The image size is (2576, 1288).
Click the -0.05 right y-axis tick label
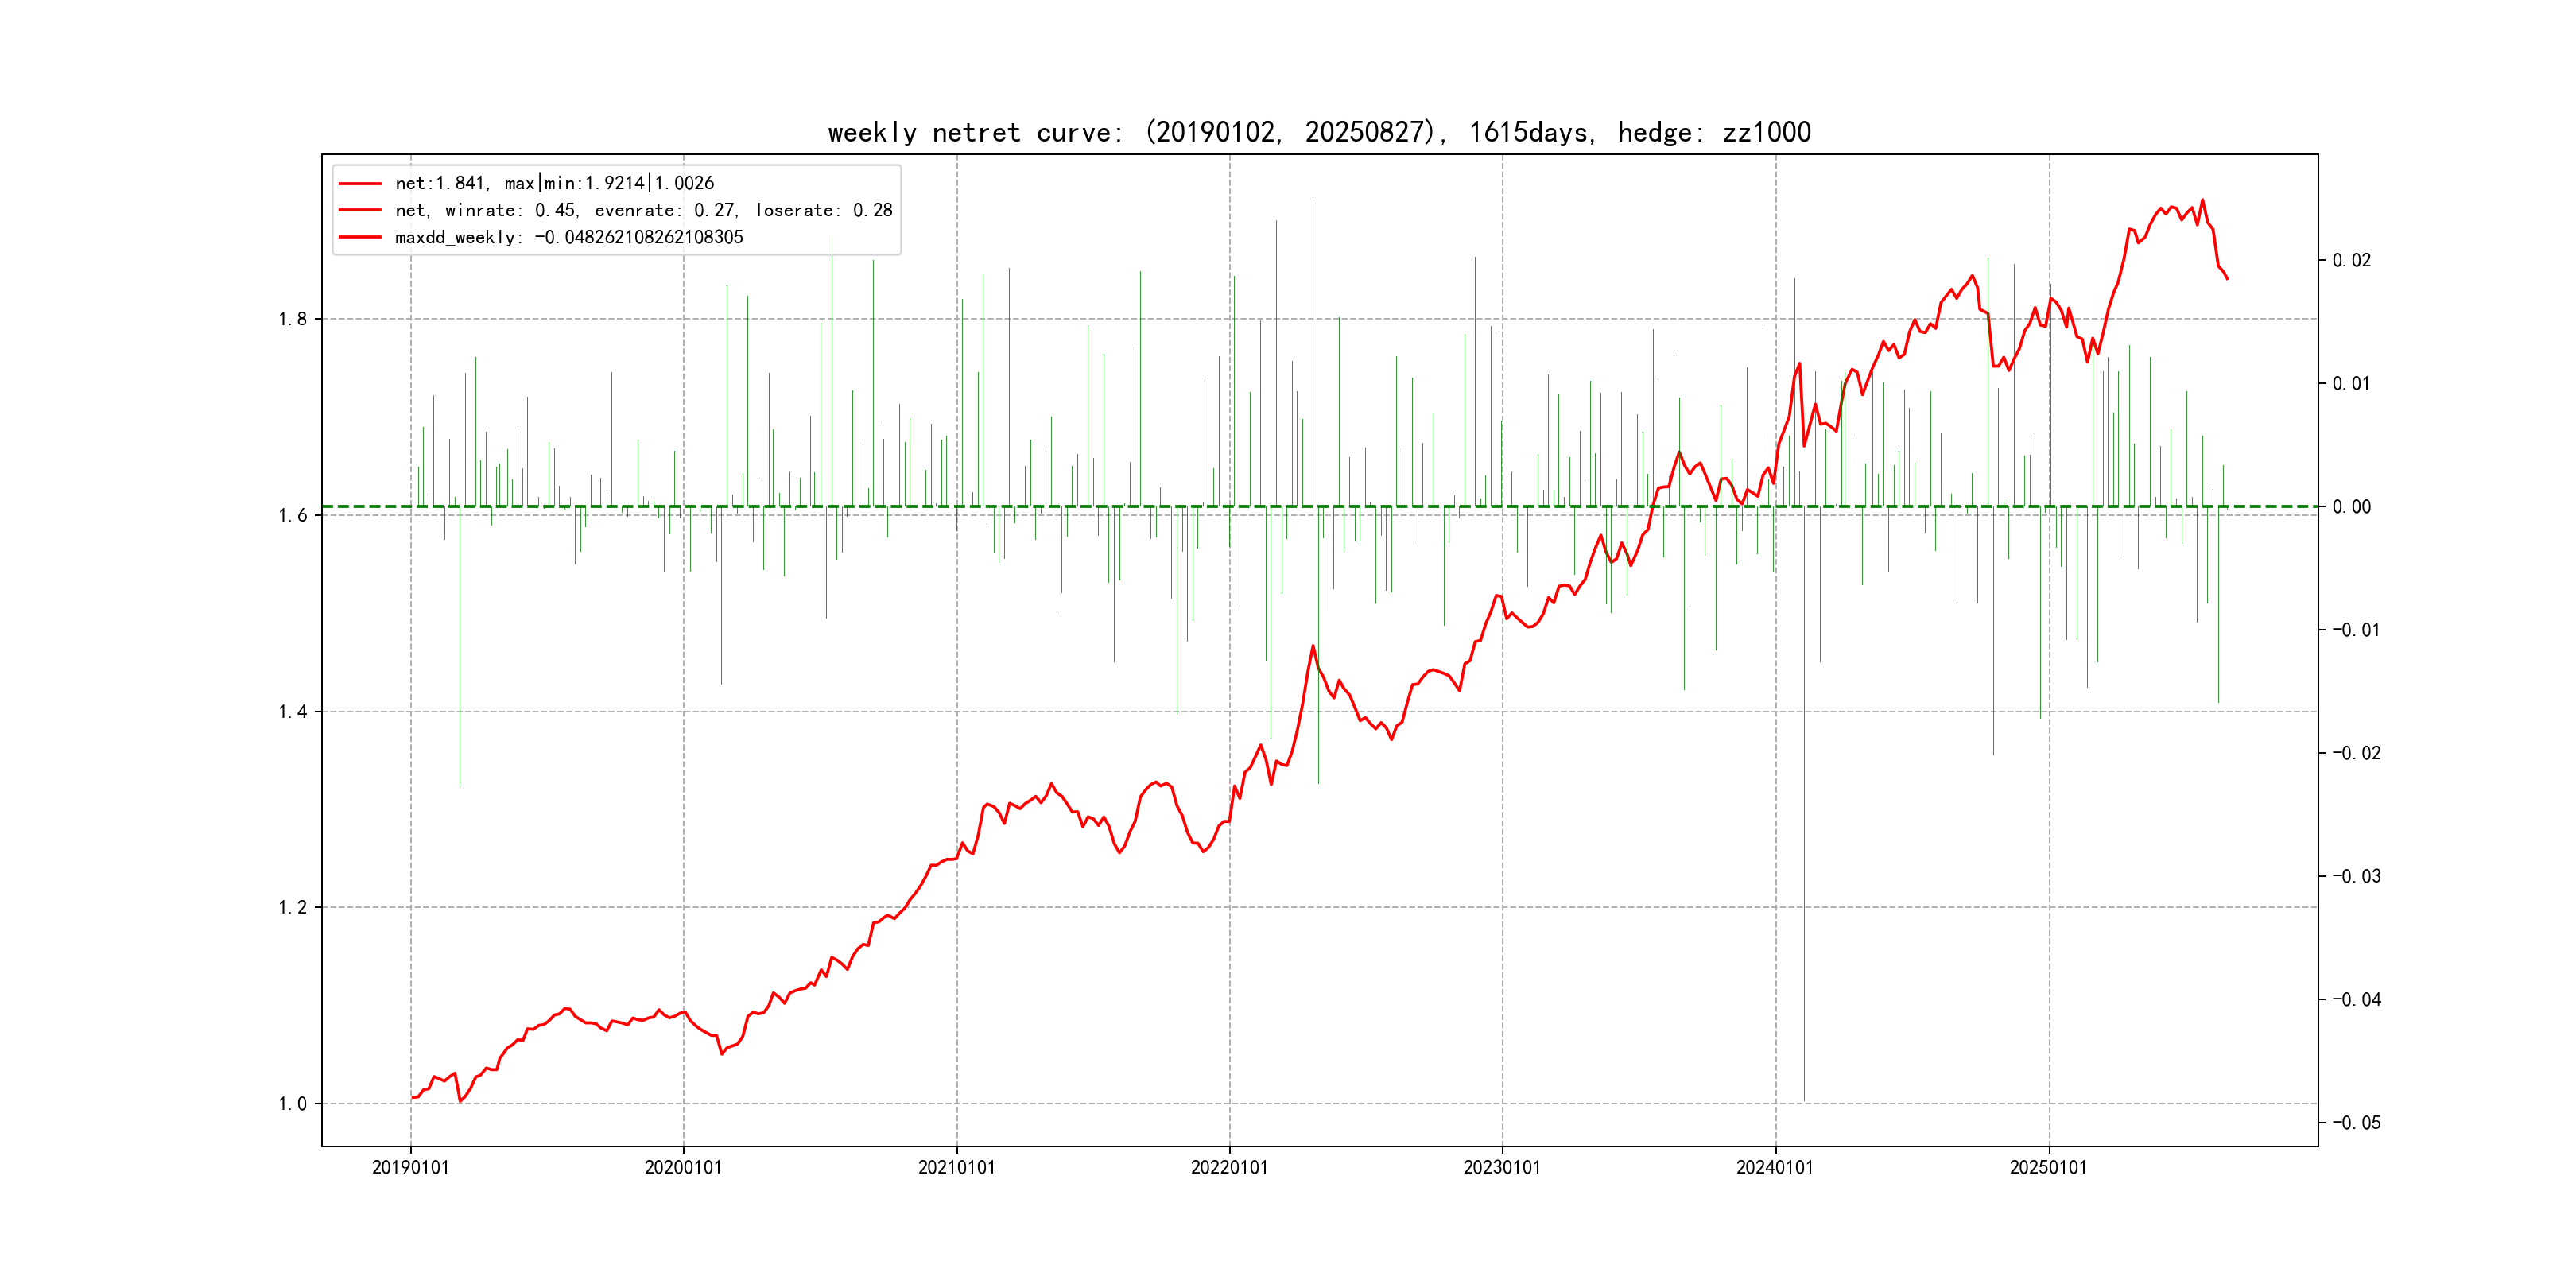(x=2356, y=1123)
